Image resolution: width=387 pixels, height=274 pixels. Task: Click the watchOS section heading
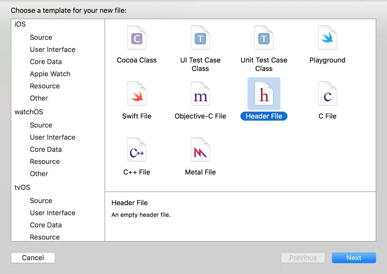[x=29, y=112]
